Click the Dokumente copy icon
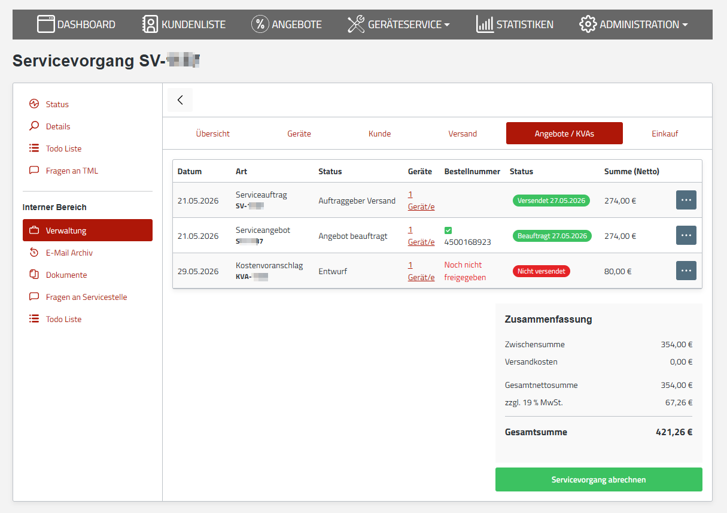Image resolution: width=727 pixels, height=513 pixels. tap(34, 275)
